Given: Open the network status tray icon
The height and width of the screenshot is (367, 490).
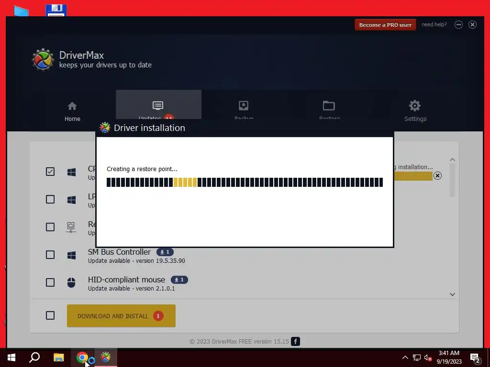Looking at the screenshot, I should point(417,357).
